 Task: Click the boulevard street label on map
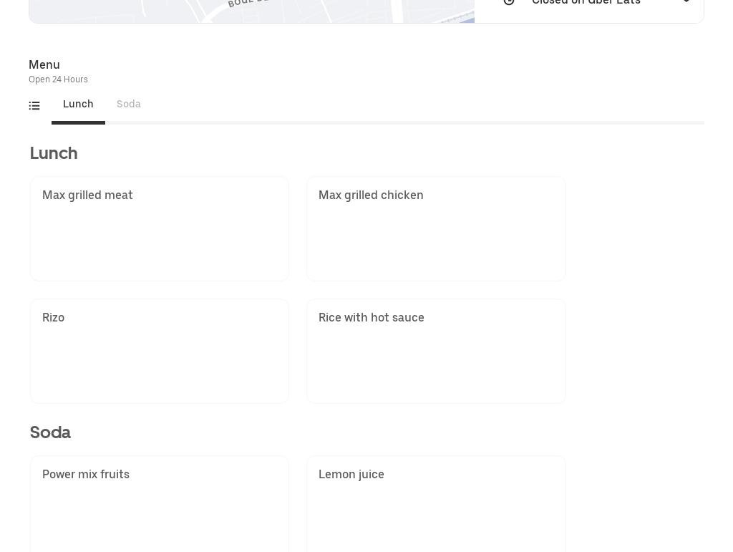pos(248,2)
